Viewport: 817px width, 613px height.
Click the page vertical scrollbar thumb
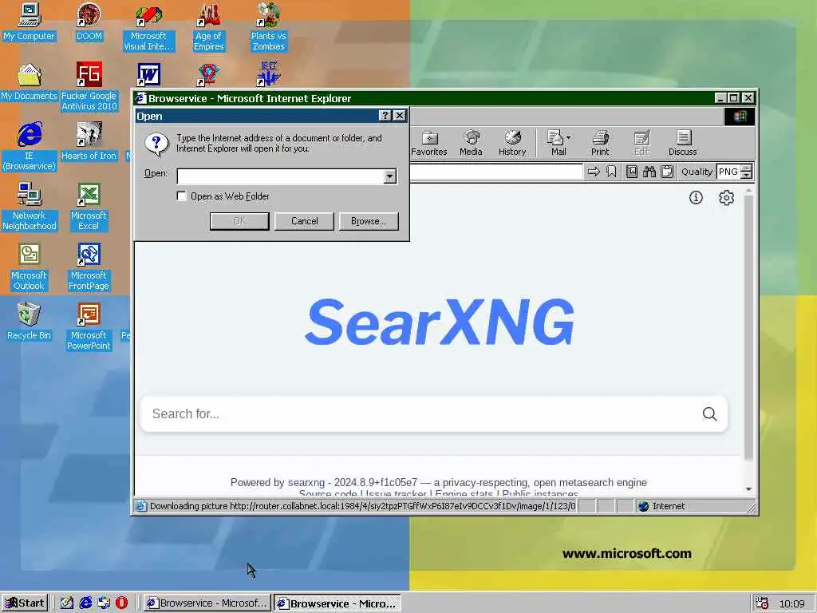(x=748, y=328)
